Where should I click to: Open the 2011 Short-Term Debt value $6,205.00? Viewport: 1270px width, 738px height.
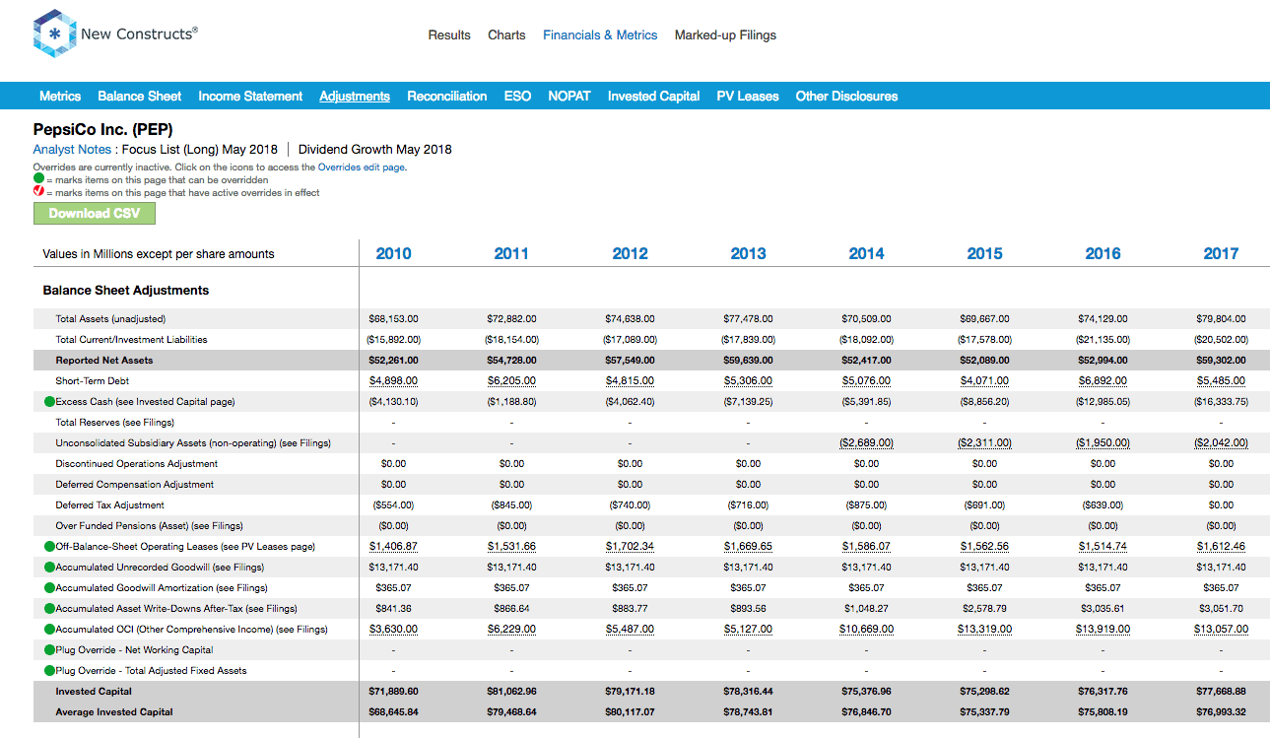tap(511, 381)
